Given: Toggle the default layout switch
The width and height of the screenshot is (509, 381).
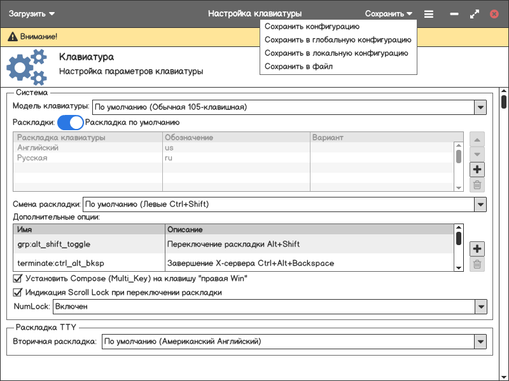Looking at the screenshot, I should click(x=70, y=123).
